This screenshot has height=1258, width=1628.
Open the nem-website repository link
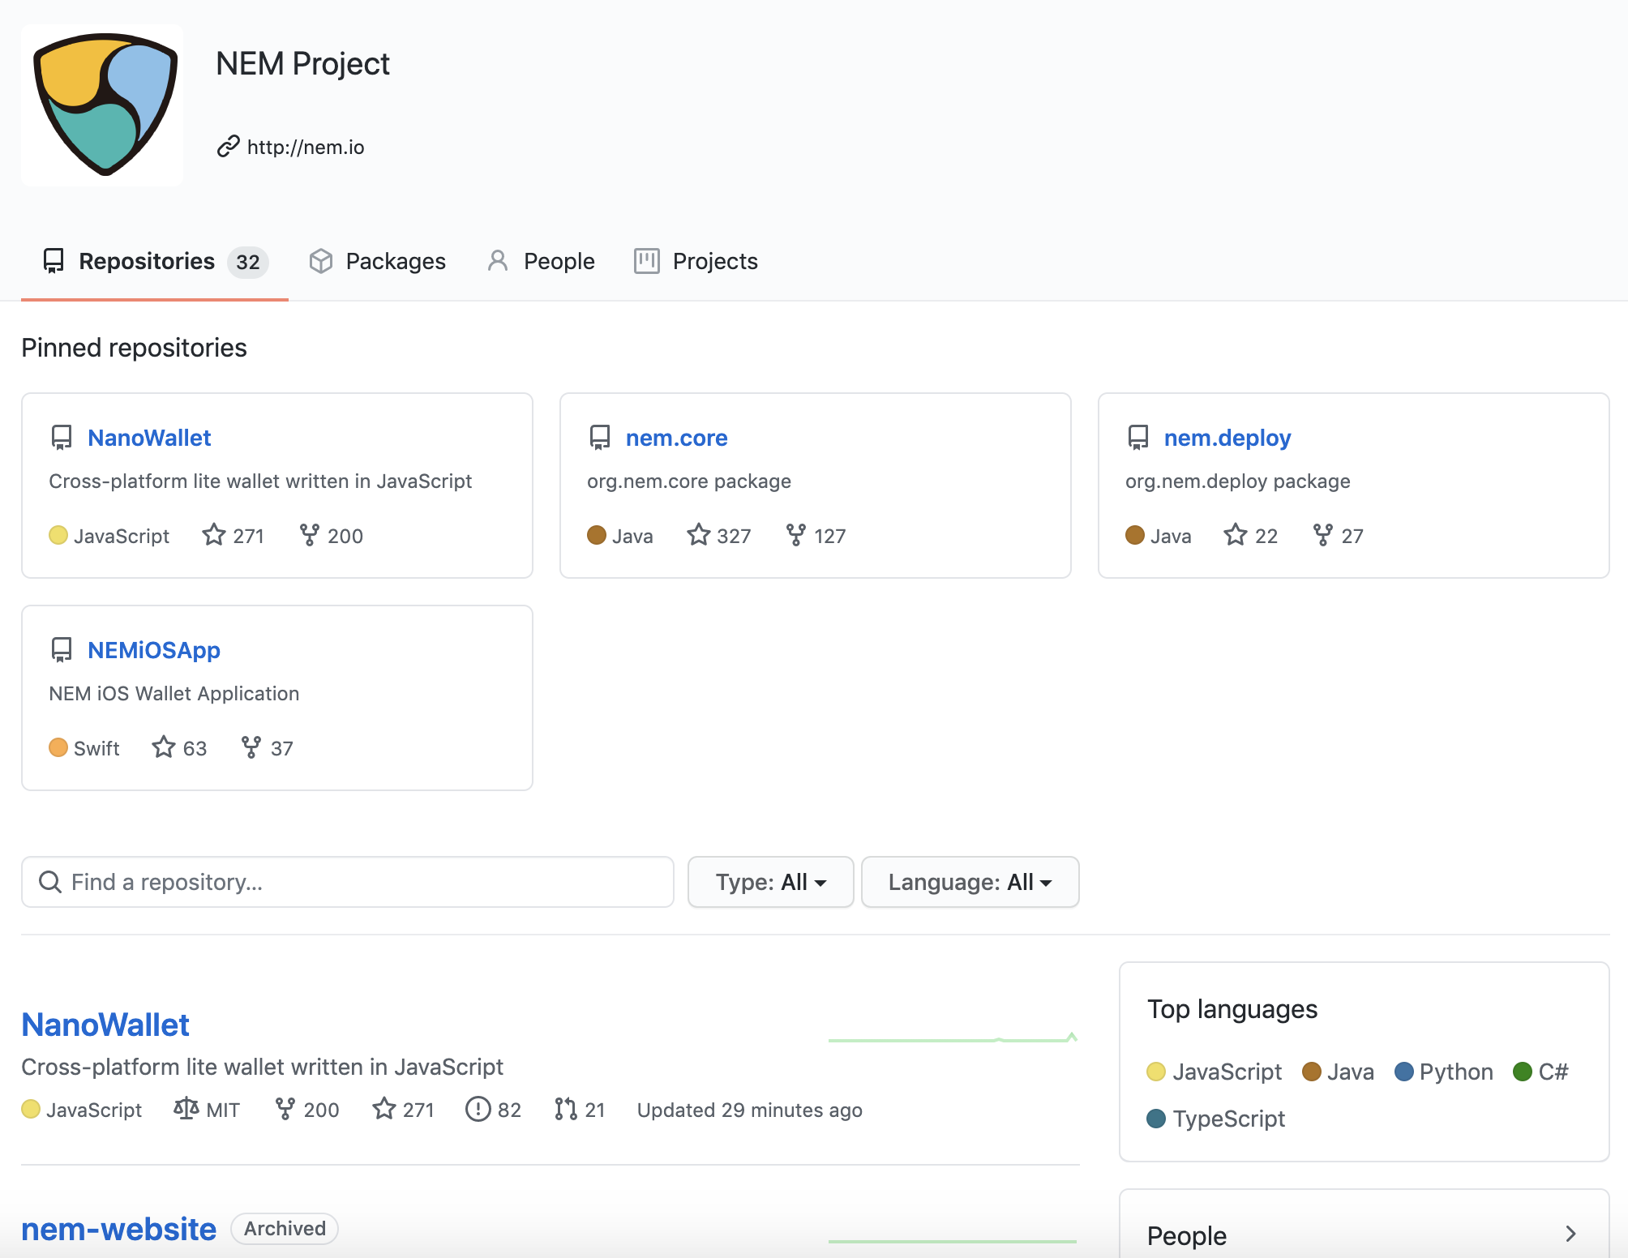point(119,1229)
